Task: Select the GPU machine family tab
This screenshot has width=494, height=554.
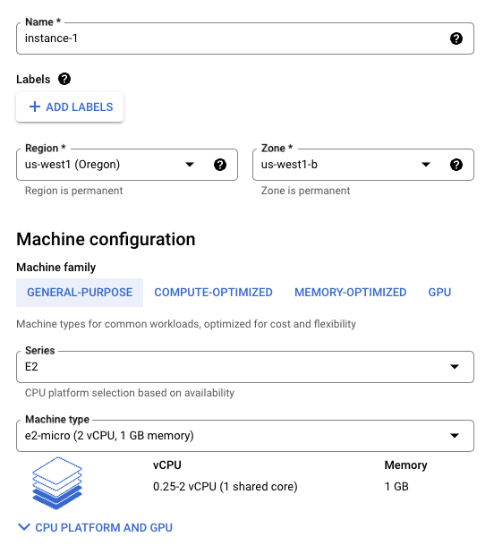Action: (439, 293)
